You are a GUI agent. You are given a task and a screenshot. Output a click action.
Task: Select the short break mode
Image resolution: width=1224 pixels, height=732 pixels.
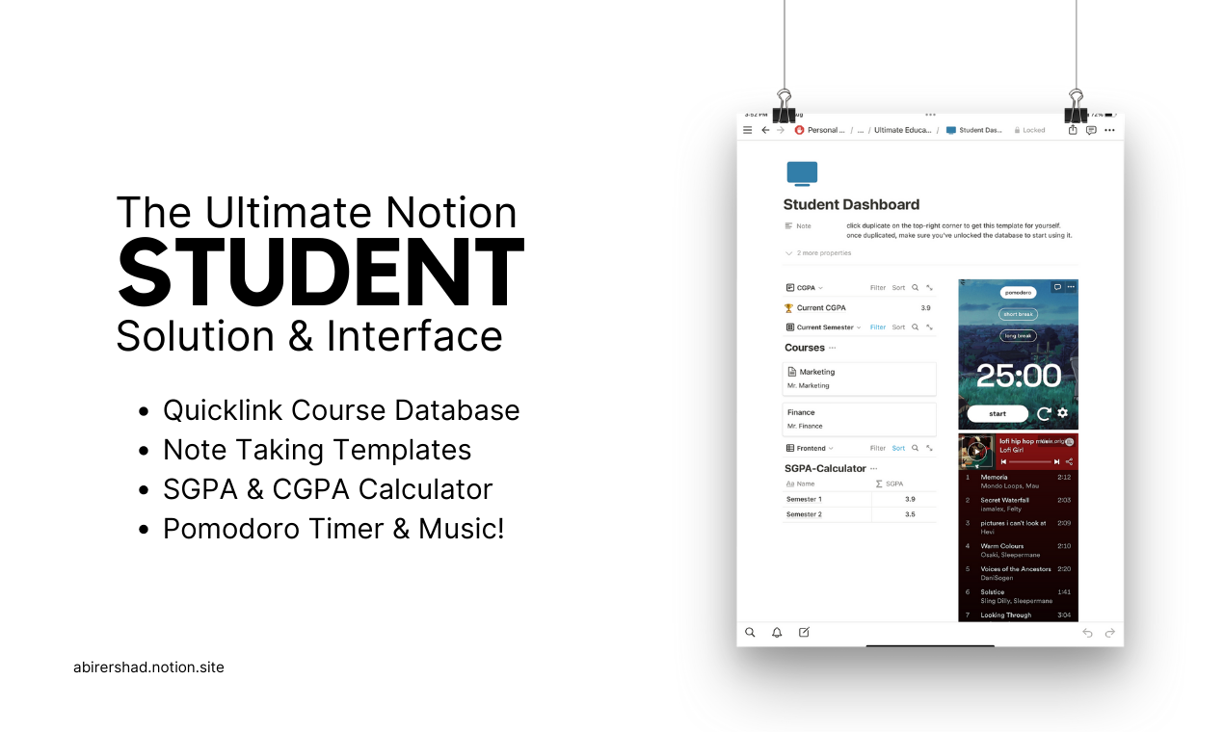pos(1018,314)
